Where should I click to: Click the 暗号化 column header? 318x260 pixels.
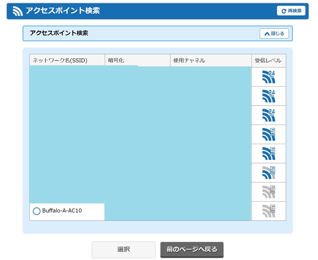[138, 60]
